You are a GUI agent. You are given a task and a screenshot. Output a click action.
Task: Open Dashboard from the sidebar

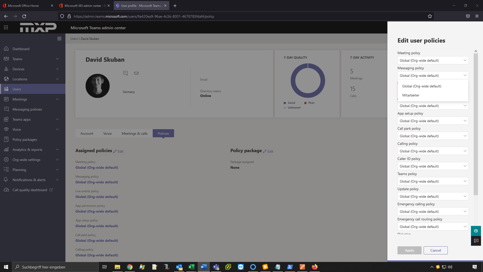21,49
